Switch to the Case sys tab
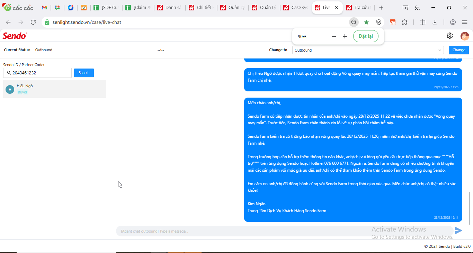473x253 pixels. 296,8
